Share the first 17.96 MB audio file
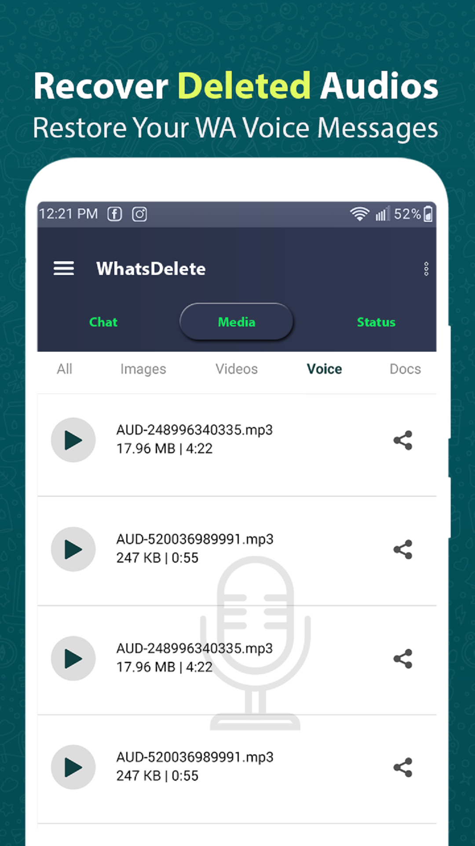Image resolution: width=475 pixels, height=846 pixels. 403,440
